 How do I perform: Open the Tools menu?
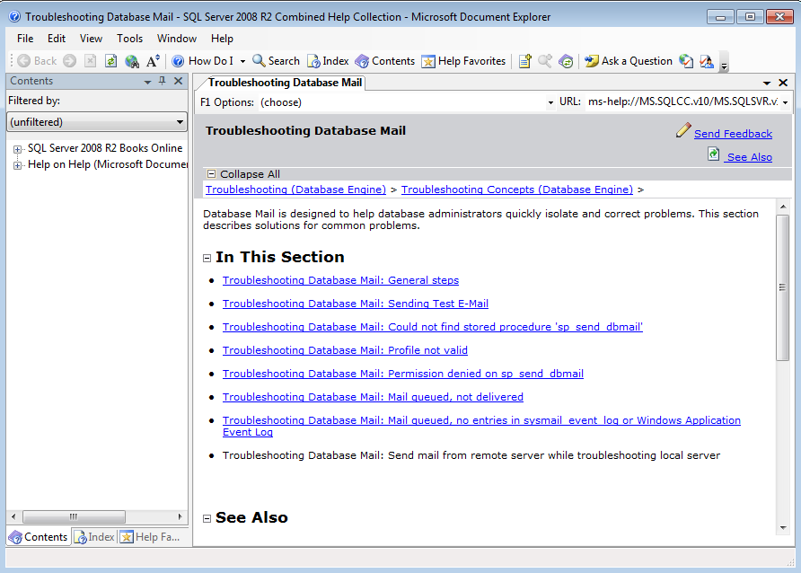(129, 39)
